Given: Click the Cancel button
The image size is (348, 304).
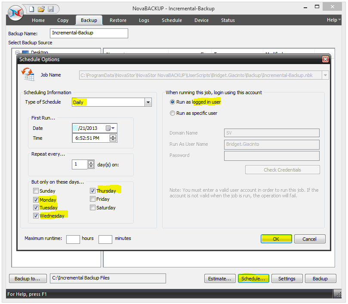Looking at the screenshot, I should [x=310, y=239].
